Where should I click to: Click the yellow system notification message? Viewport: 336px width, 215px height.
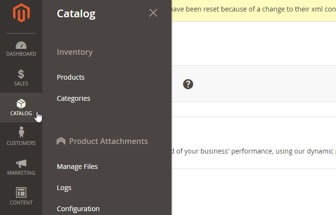click(253, 10)
